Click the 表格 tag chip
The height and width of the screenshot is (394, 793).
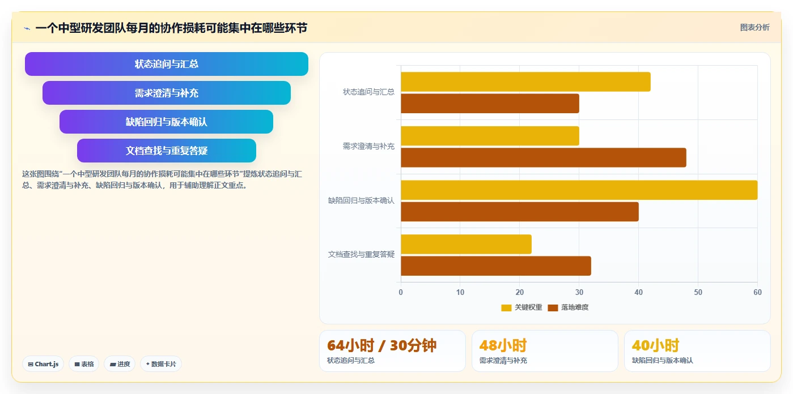click(x=84, y=364)
